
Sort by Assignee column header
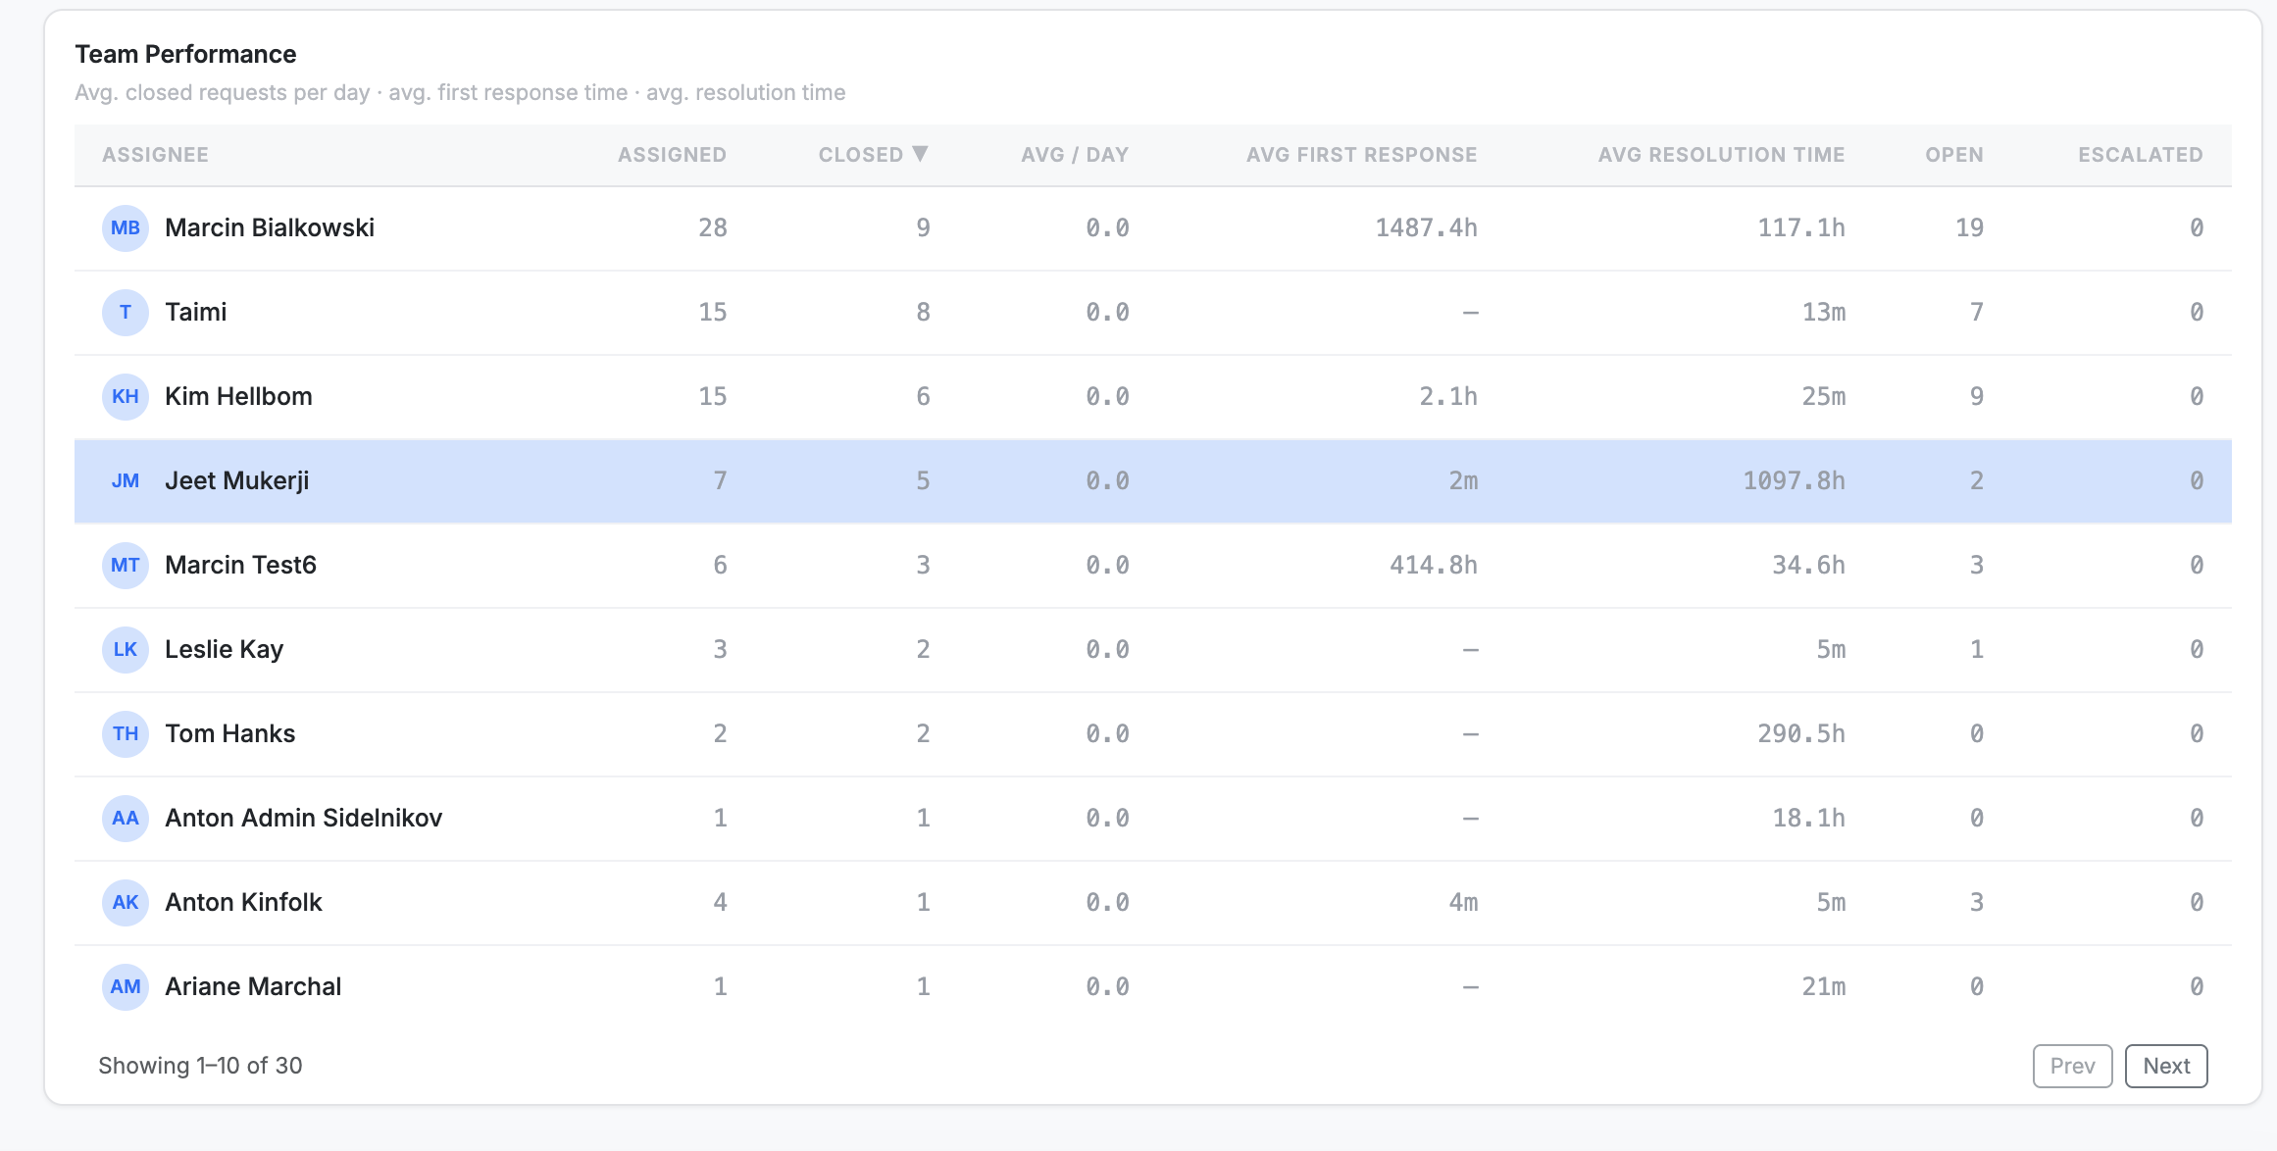156,155
